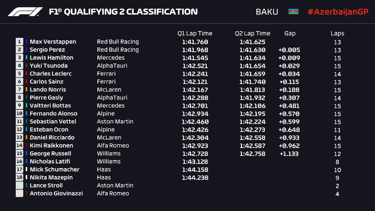Click the Ferrari team label beside Charles Leclerc
This screenshot has width=375, height=211.
click(x=106, y=74)
